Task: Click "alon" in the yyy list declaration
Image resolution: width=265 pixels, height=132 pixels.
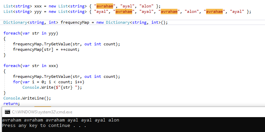Action: coord(192,12)
